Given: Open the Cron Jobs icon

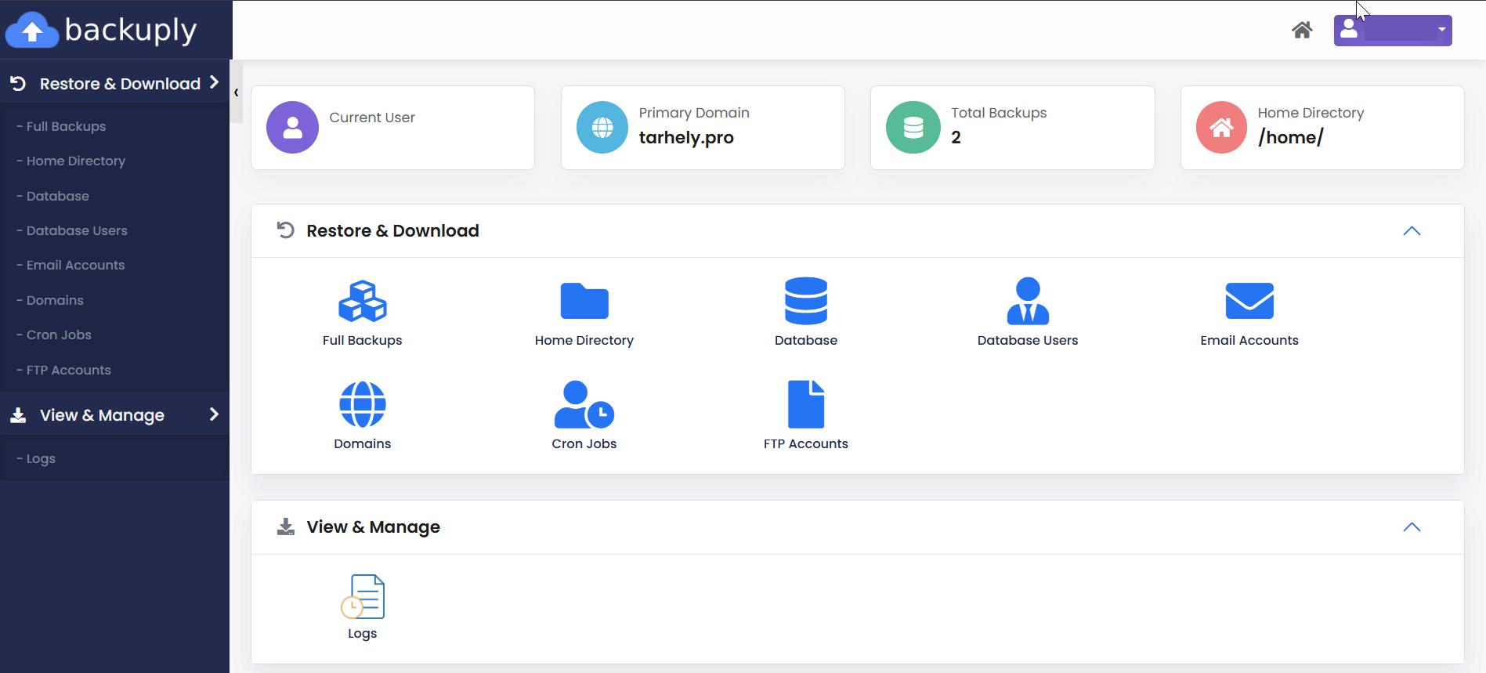Looking at the screenshot, I should click(x=584, y=404).
